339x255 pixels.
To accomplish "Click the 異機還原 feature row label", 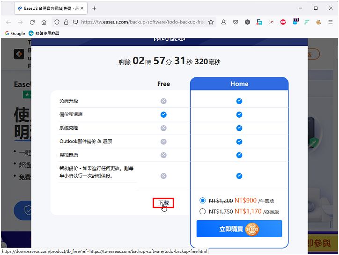I will 69,155.
